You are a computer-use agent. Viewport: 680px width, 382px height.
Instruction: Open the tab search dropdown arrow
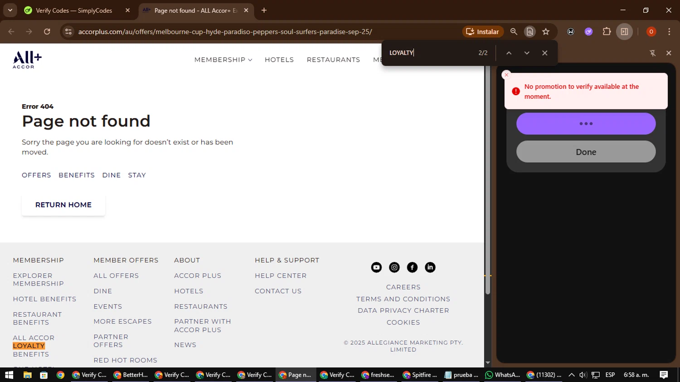tap(10, 10)
